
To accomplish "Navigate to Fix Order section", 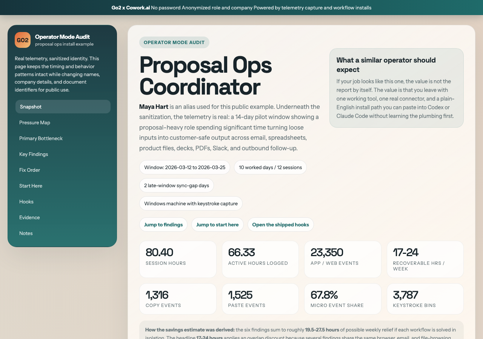I will (63, 170).
